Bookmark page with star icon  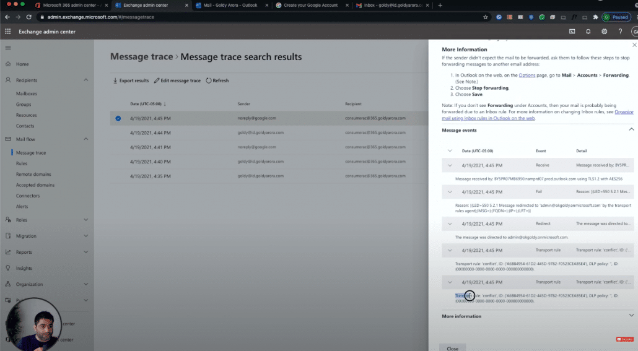[485, 17]
